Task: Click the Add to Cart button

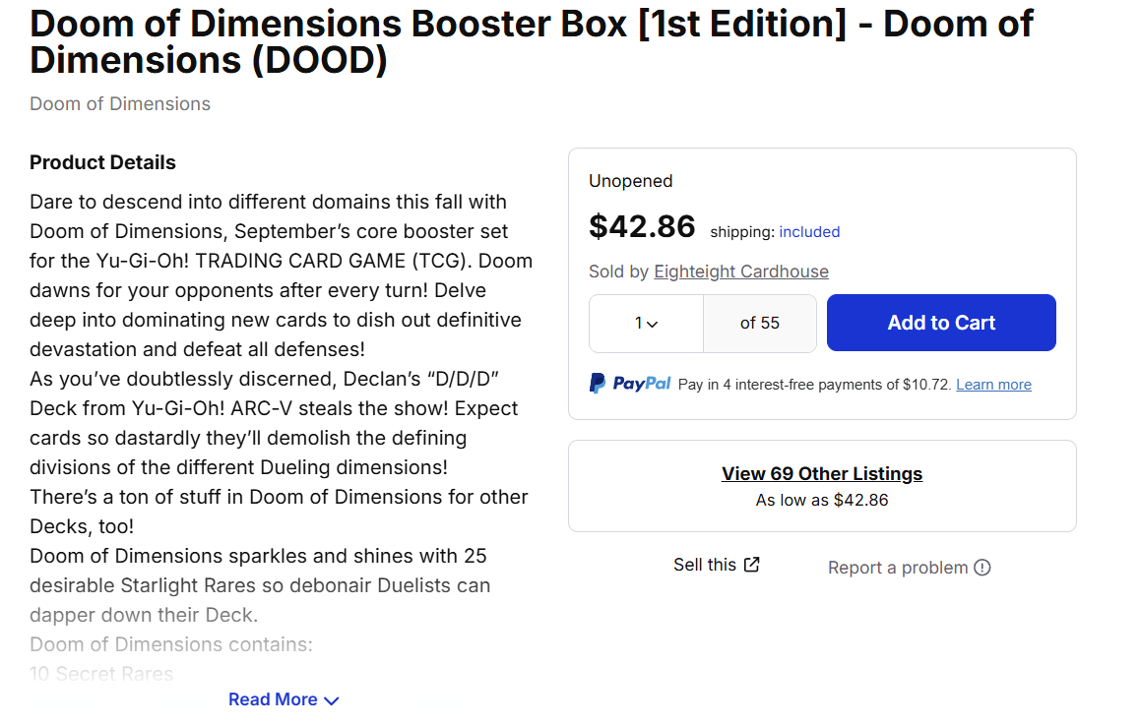Action: [940, 323]
